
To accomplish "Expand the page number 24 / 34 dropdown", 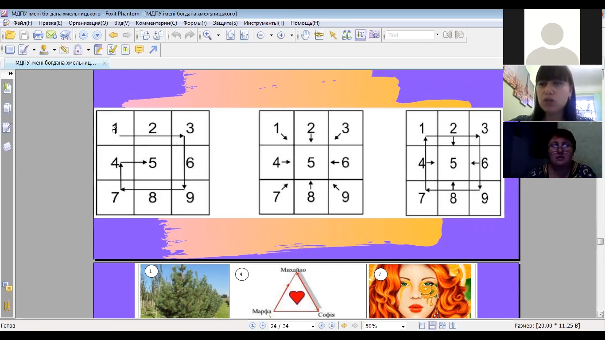I will [x=313, y=326].
